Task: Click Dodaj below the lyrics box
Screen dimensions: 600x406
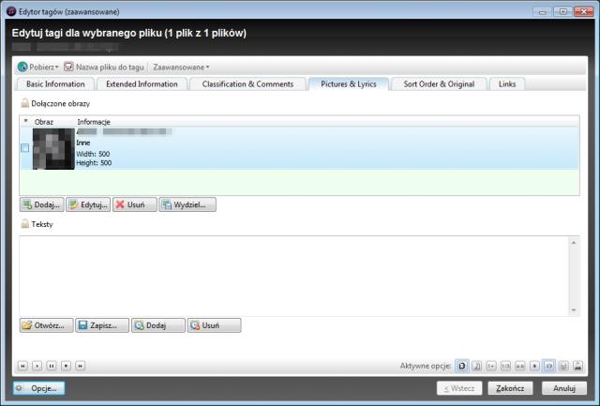Action: 156,325
